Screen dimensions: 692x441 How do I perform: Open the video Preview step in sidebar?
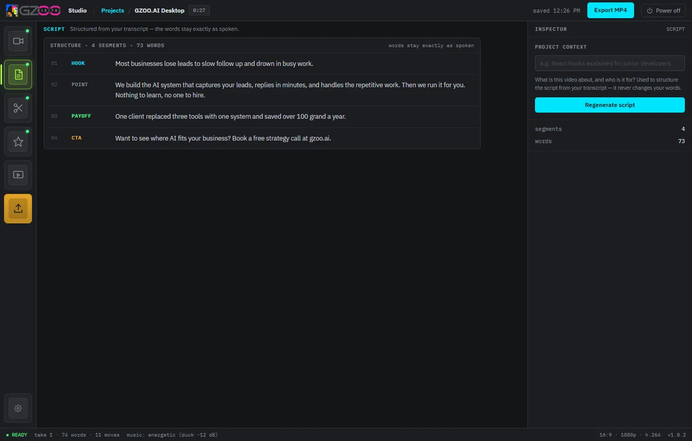pyautogui.click(x=18, y=175)
